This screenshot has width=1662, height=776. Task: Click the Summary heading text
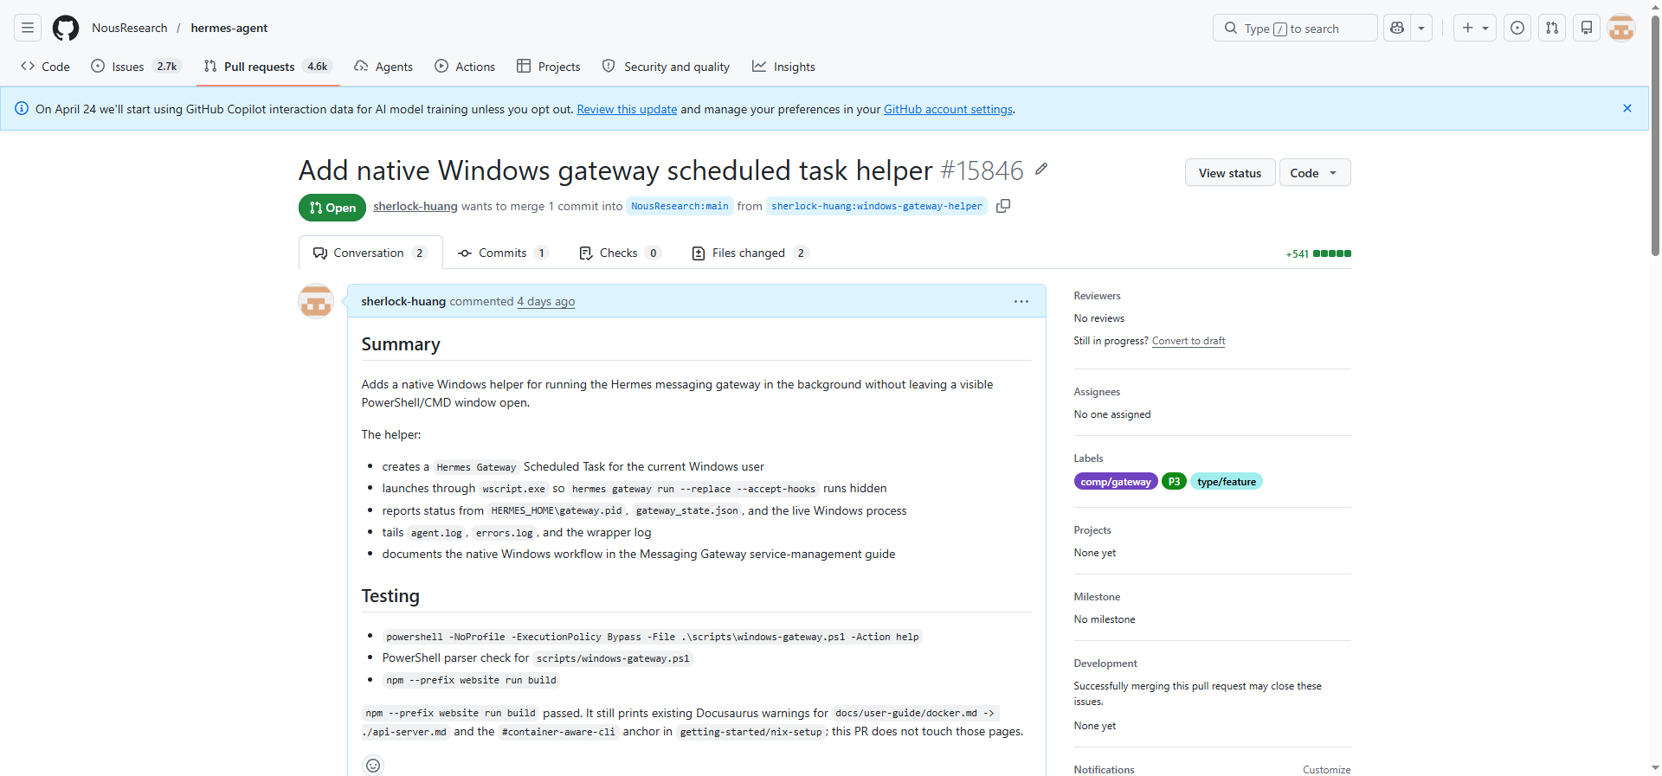[x=401, y=344]
